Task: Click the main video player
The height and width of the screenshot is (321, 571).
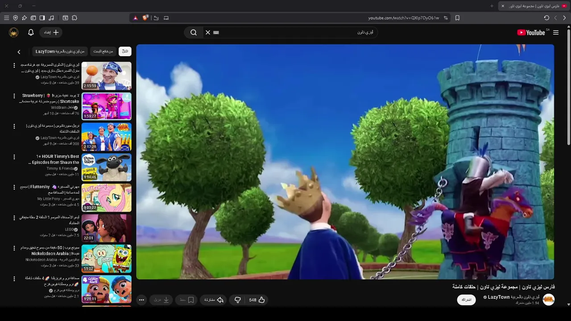Action: click(x=345, y=162)
